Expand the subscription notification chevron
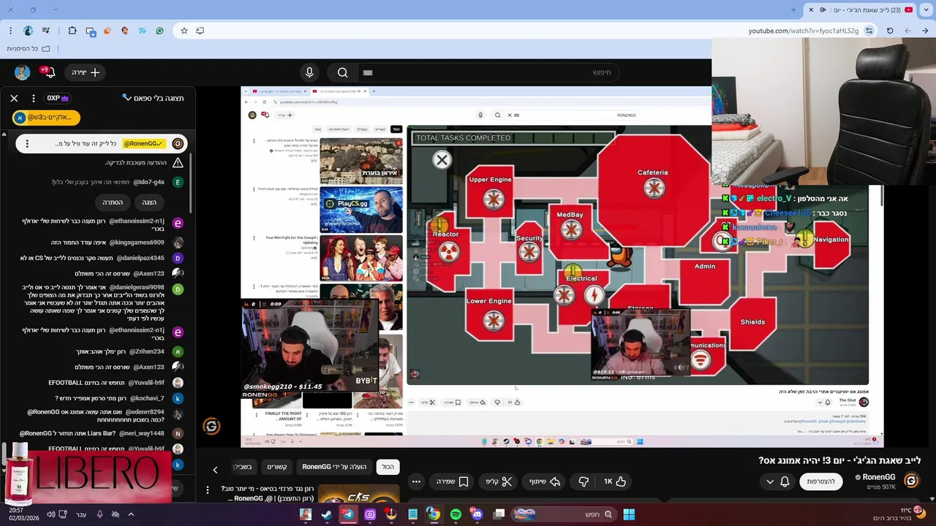936x526 pixels. coord(769,481)
